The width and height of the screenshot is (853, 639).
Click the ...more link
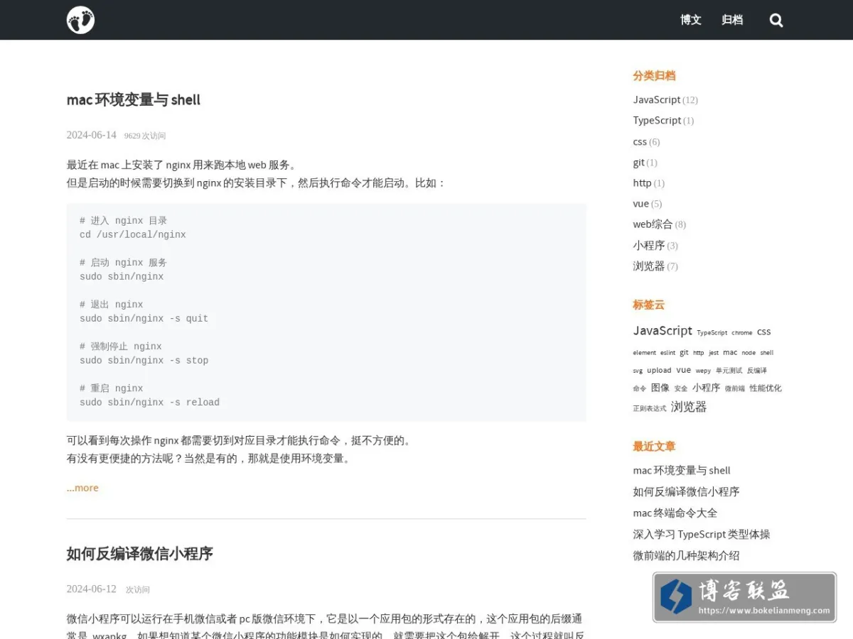point(82,488)
